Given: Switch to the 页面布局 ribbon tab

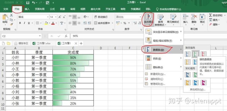Looking at the screenshot, I should (40, 9).
